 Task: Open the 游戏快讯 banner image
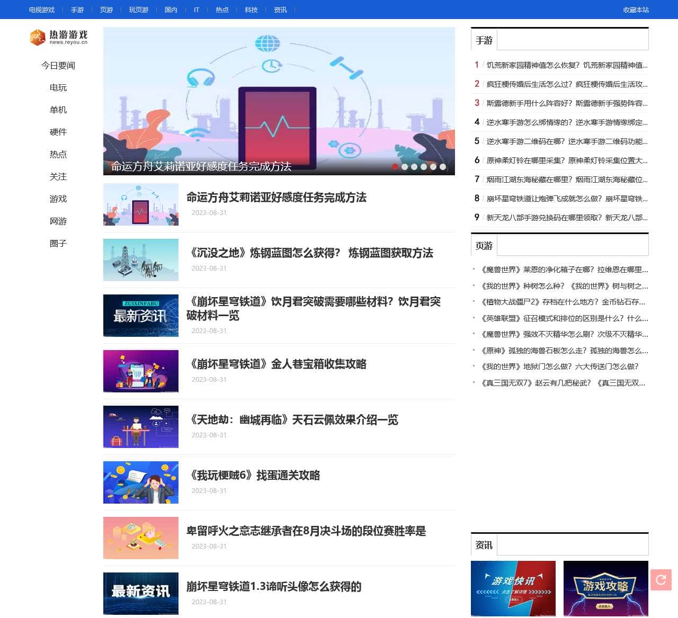coord(513,588)
